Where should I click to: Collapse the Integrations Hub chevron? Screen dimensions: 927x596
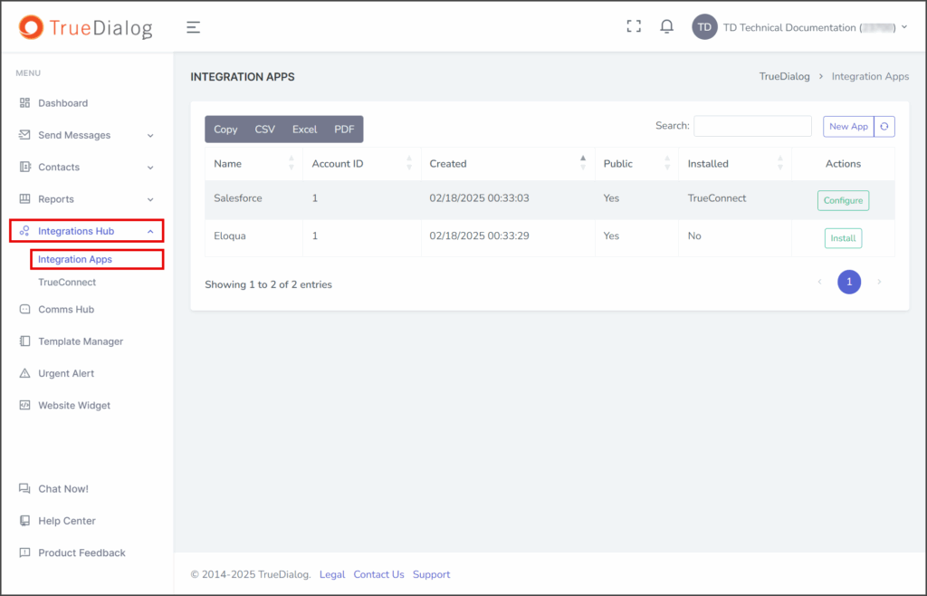pos(150,231)
